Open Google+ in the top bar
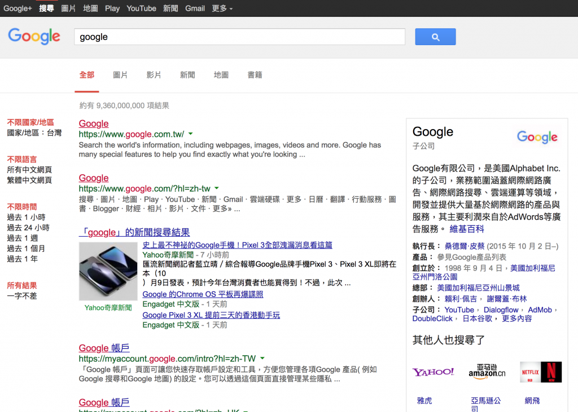 pos(17,8)
